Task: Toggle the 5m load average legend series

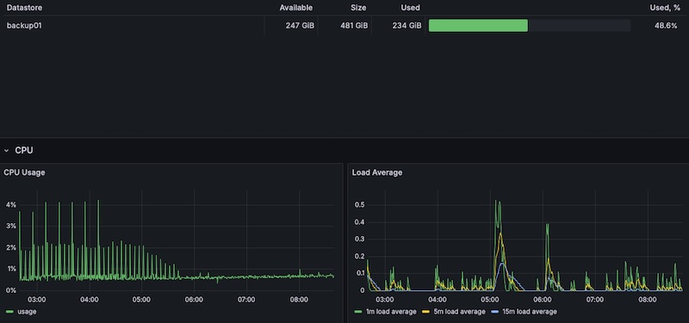Action: (460, 312)
